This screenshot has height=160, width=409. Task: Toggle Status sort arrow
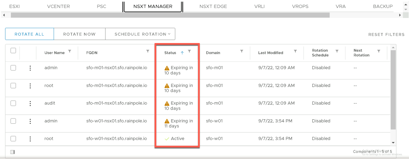click(x=182, y=52)
